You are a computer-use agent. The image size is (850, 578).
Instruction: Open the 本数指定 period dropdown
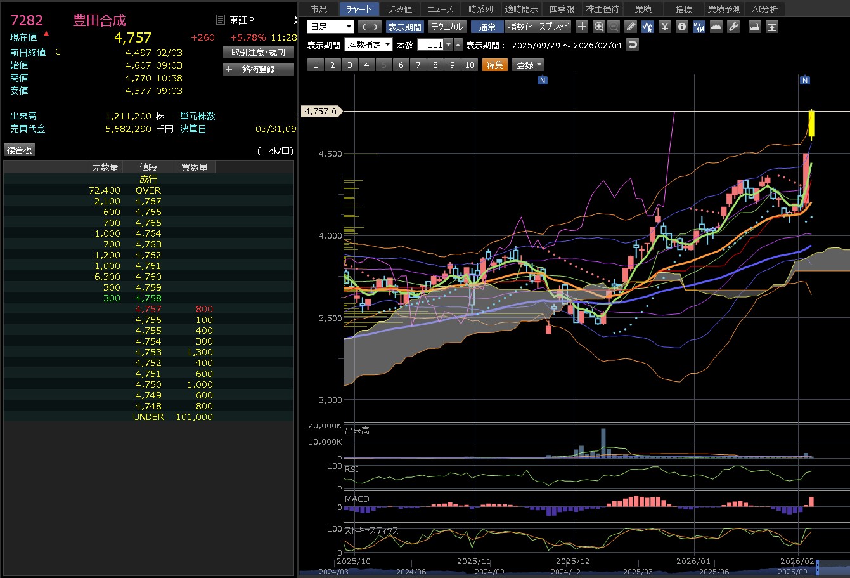tap(369, 45)
